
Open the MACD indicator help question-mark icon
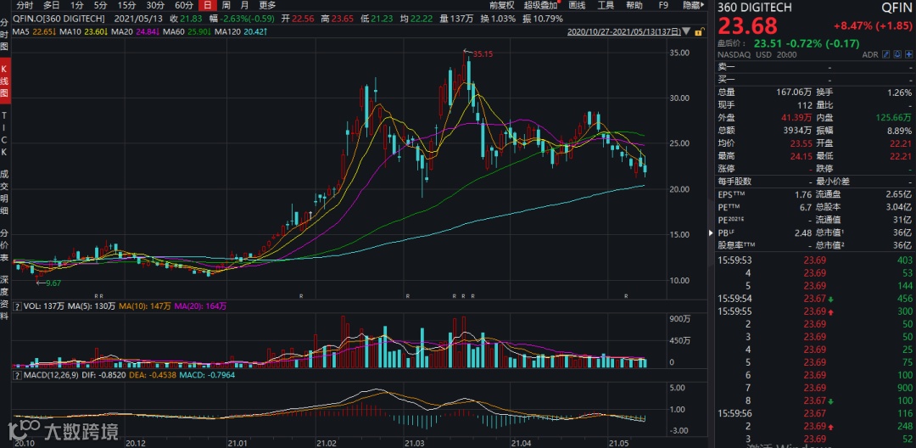pyautogui.click(x=16, y=374)
